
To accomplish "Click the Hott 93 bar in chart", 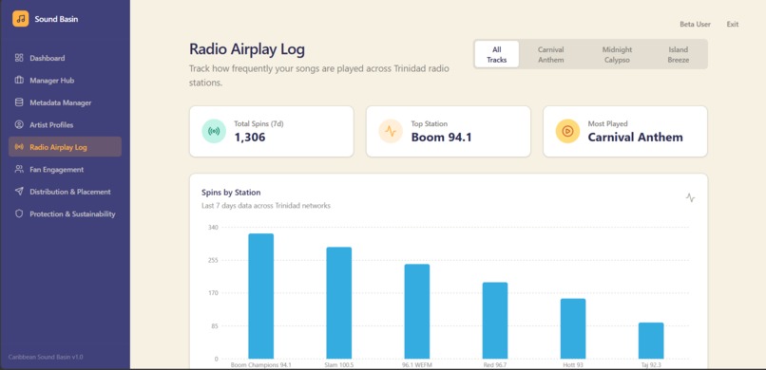I will click(572, 328).
